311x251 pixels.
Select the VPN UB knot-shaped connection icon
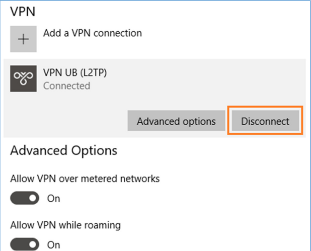[24, 78]
